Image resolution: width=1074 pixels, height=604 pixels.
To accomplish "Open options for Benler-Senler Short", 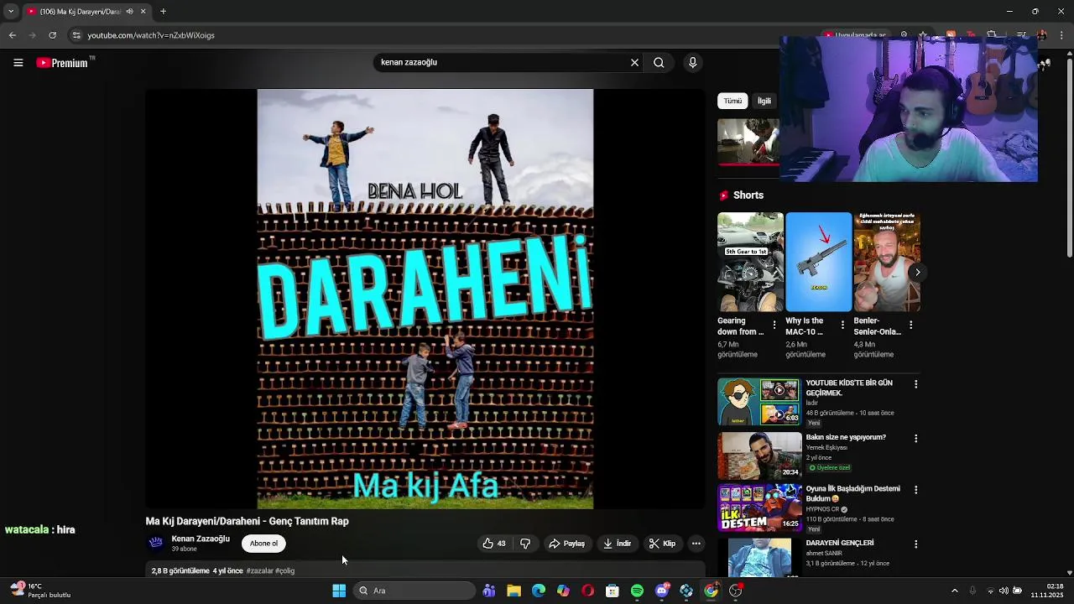I will (x=910, y=325).
